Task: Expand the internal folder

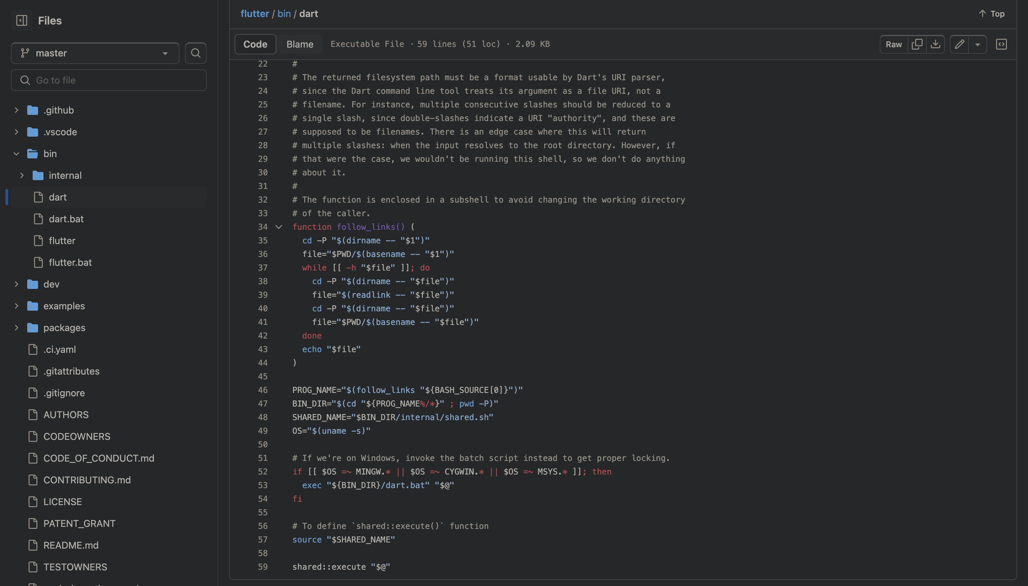Action: pyautogui.click(x=22, y=175)
